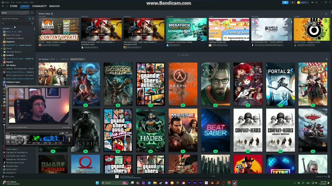This screenshot has width=332, height=186.
Task: Open Downloading 2 of 7 status
Action: pyautogui.click(x=127, y=176)
